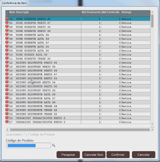160x162 pixels.
Task: Select item 26 FERRACINI FERRACINIPTB PRETO
Action: [x=78, y=118]
